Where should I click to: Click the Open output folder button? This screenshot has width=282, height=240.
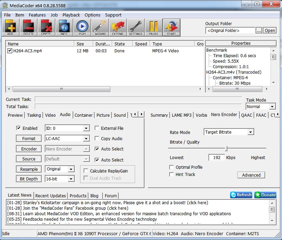tap(270, 30)
